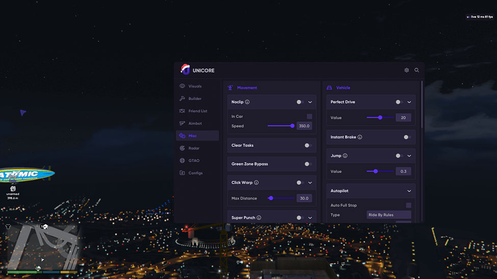Click the Noclip Speed slider handle

coord(292,126)
